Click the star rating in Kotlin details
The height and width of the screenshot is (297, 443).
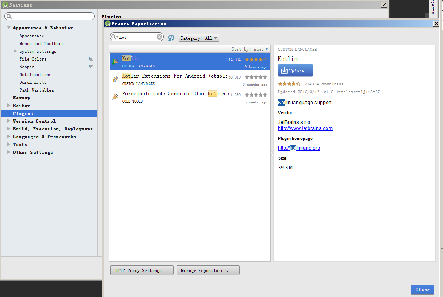coord(289,84)
